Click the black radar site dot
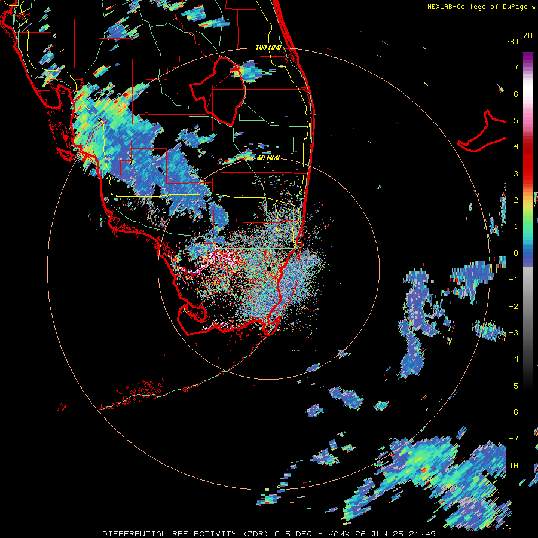The width and height of the screenshot is (538, 538). [268, 268]
